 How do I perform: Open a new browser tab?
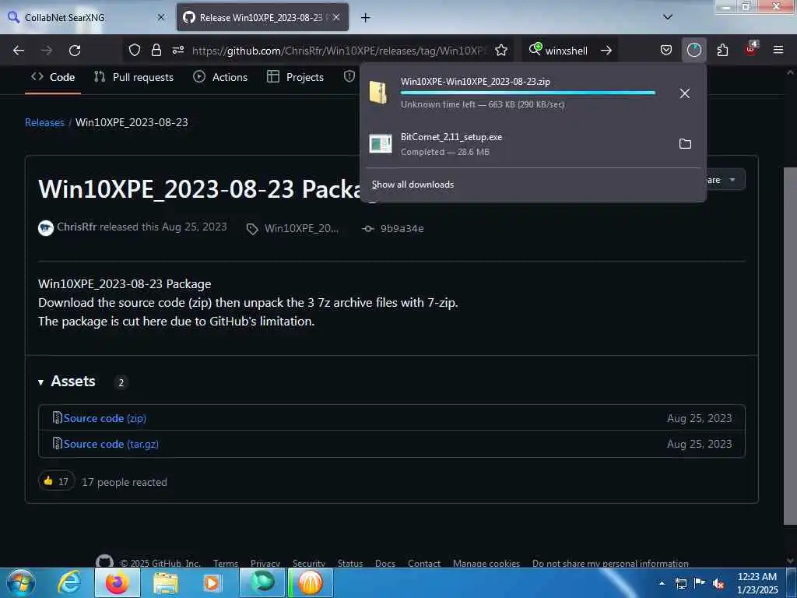tap(365, 18)
